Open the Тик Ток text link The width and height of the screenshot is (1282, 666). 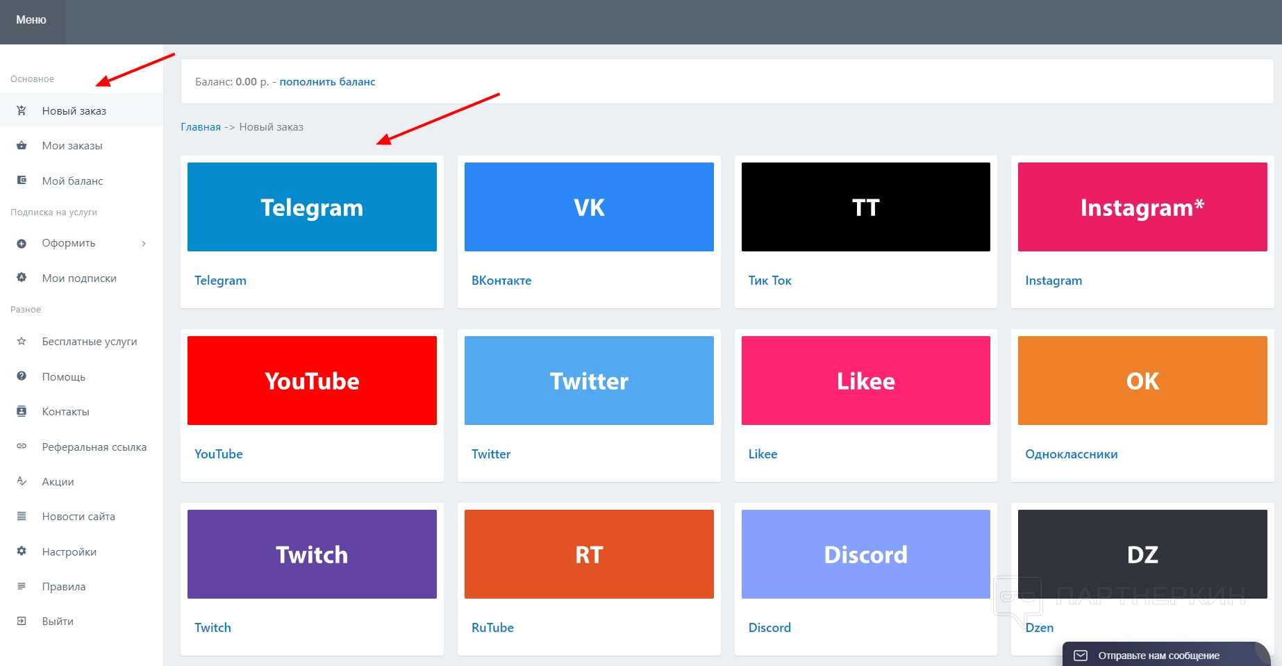pos(769,280)
